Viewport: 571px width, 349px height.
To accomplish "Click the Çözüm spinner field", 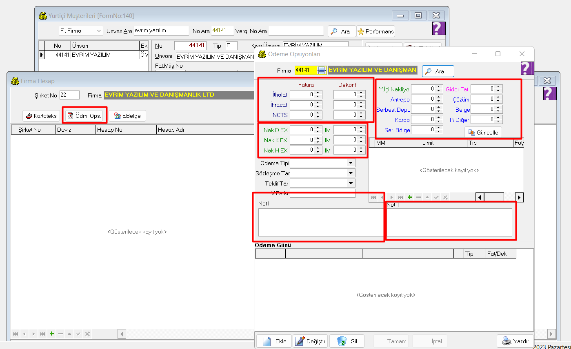I will tap(487, 99).
